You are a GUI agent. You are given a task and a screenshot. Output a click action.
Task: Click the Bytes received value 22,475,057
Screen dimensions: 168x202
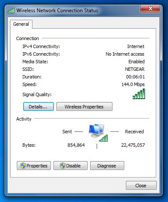pyautogui.click(x=133, y=145)
